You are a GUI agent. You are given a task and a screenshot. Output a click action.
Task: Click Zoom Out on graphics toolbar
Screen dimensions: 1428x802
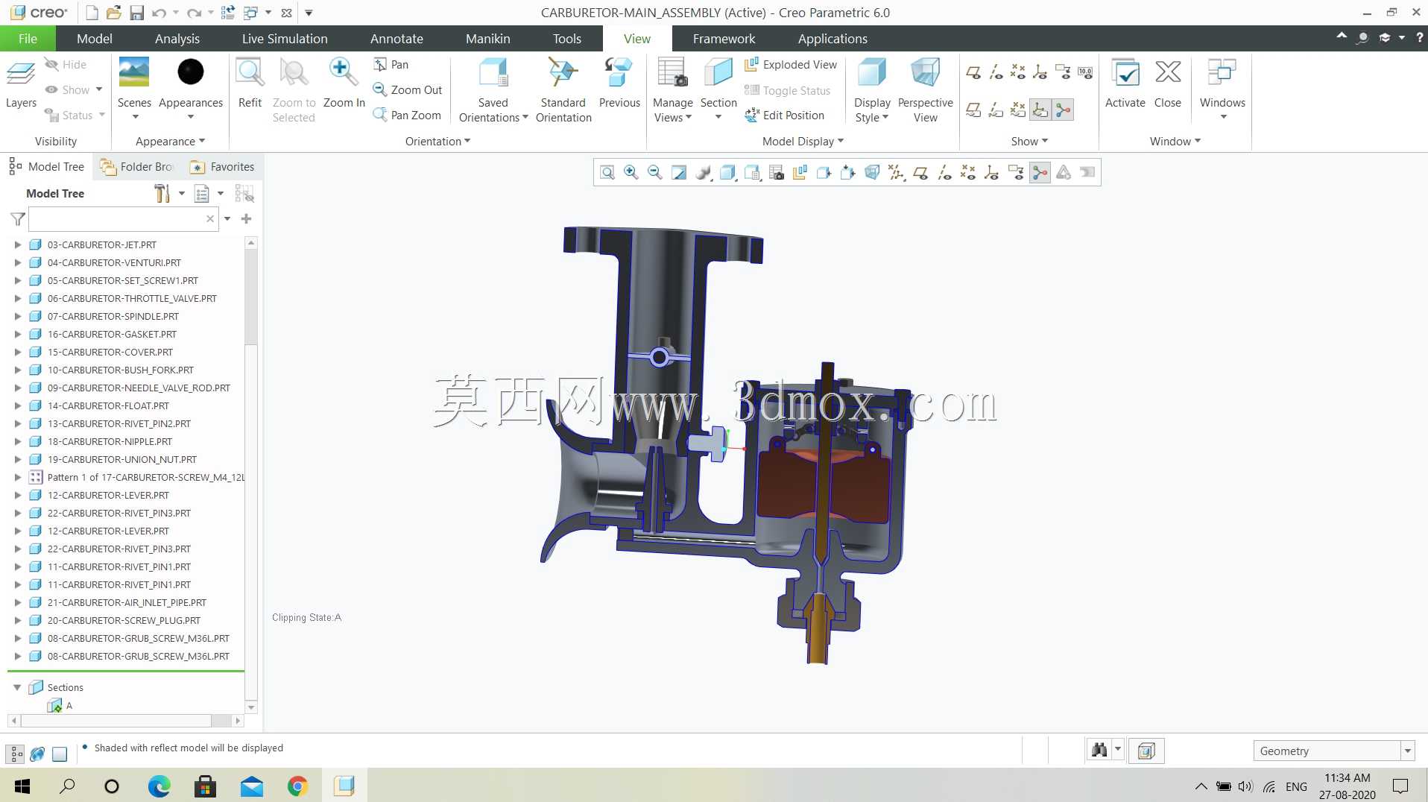point(655,173)
